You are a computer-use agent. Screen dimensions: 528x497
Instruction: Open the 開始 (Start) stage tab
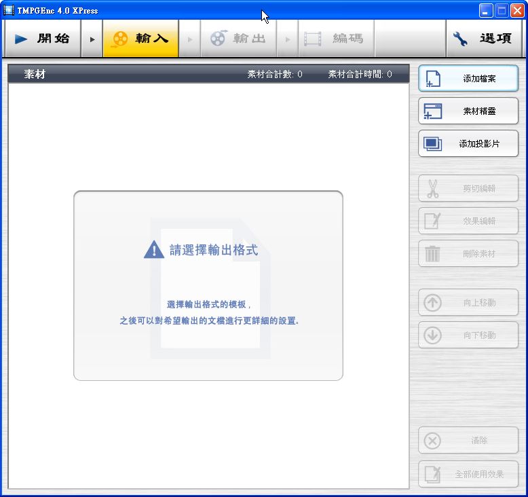click(x=43, y=39)
